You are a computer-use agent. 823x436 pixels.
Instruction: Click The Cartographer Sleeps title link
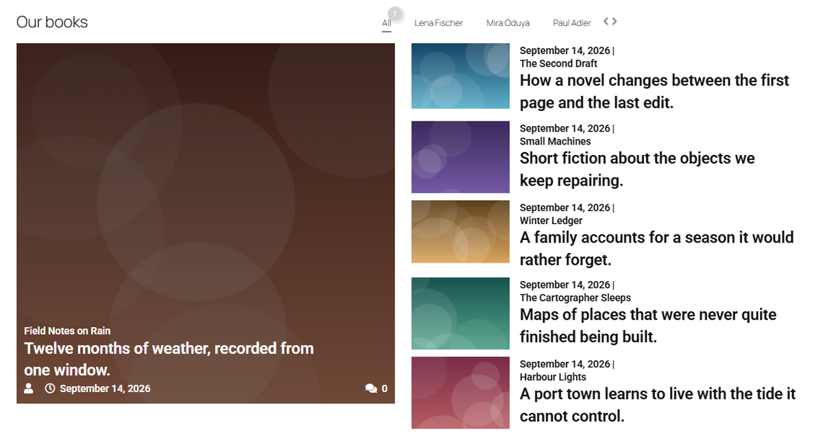coord(575,298)
